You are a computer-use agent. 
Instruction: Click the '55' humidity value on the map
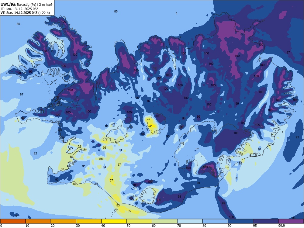coord(129,211)
